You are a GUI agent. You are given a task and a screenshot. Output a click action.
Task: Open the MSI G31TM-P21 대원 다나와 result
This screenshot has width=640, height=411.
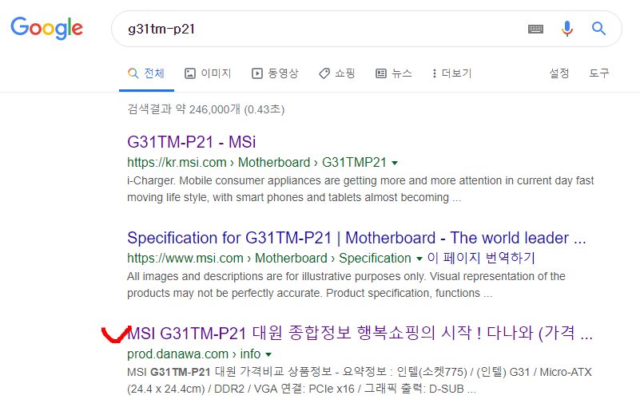tap(360, 333)
